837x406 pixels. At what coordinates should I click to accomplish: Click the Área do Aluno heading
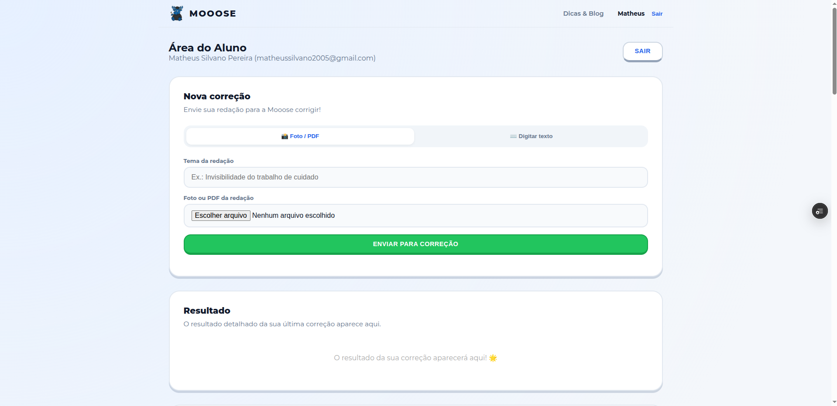pyautogui.click(x=207, y=47)
